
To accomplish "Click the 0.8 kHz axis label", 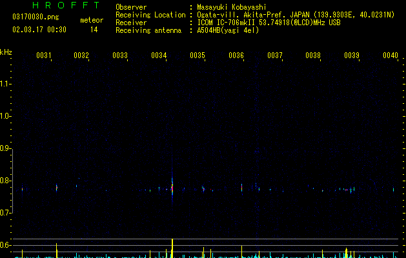I will tap(5, 181).
